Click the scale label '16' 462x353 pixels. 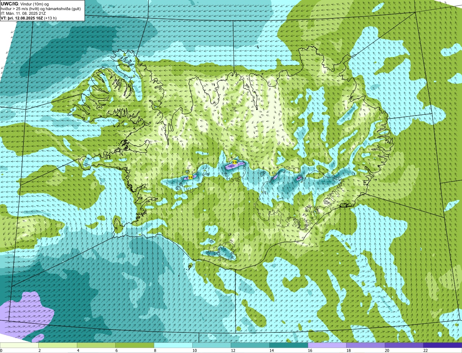pyautogui.click(x=310, y=350)
